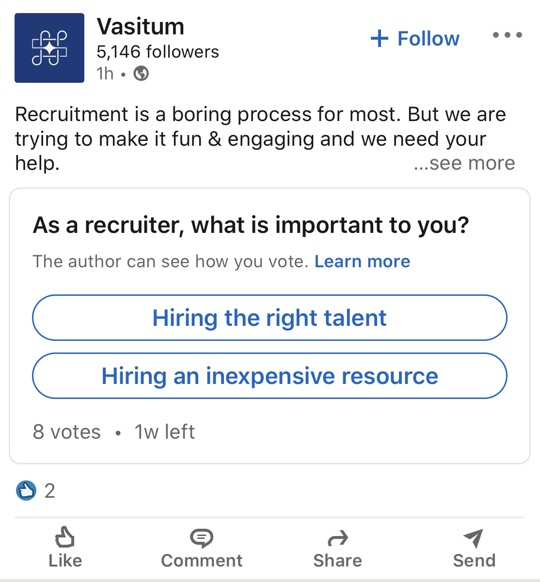
Task: Click the poll question heading
Action: pyautogui.click(x=251, y=225)
